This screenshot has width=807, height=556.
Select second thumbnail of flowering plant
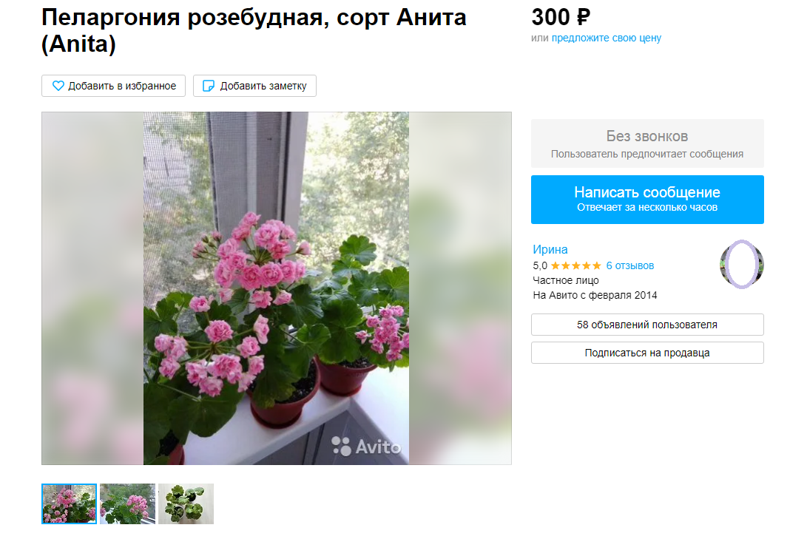coord(128,504)
